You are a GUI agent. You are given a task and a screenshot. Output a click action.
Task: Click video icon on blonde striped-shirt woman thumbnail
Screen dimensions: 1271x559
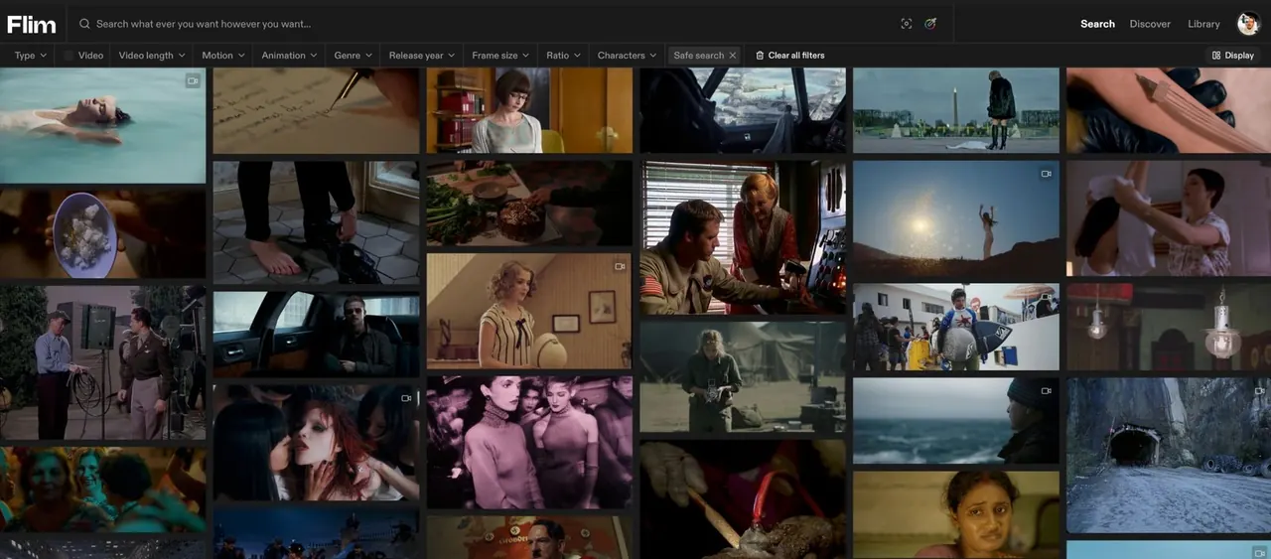click(x=620, y=266)
